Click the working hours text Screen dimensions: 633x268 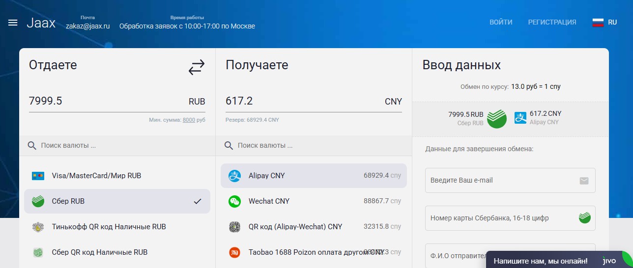[187, 26]
